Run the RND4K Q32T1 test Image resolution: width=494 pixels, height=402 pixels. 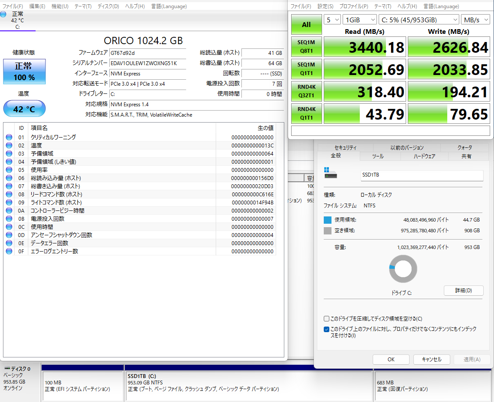(x=306, y=91)
